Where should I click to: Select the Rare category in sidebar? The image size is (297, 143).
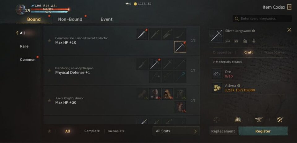24,46
